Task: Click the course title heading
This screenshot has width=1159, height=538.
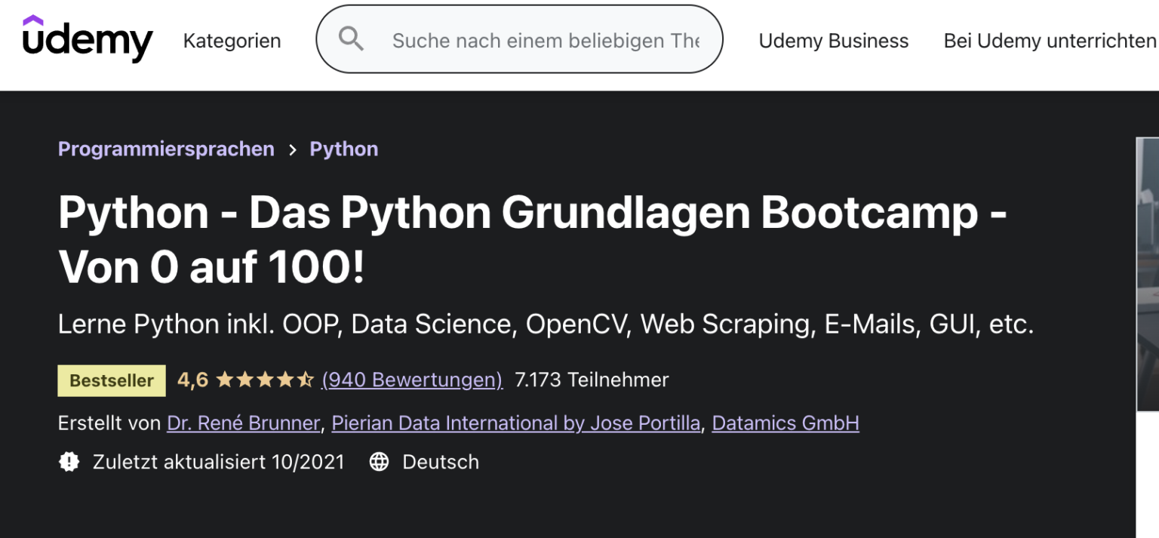Action: (x=532, y=239)
